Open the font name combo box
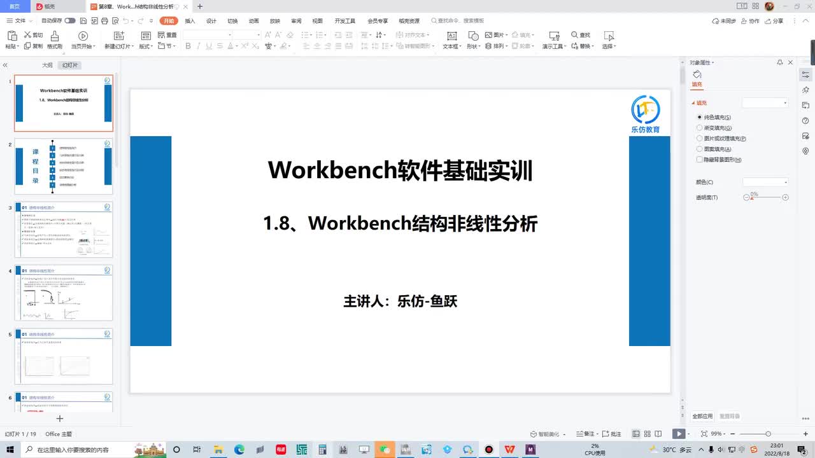The image size is (815, 458). coord(207,35)
